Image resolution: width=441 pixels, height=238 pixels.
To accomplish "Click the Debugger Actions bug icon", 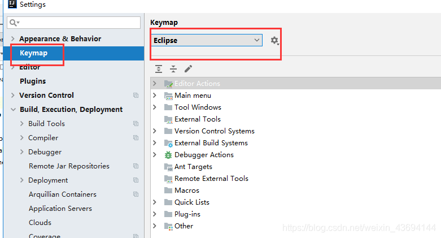I will (x=168, y=155).
